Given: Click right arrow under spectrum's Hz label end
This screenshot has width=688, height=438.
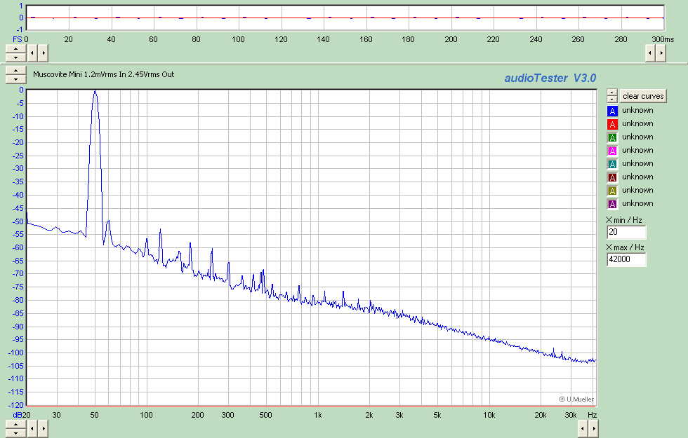Looking at the screenshot, I should (x=593, y=429).
